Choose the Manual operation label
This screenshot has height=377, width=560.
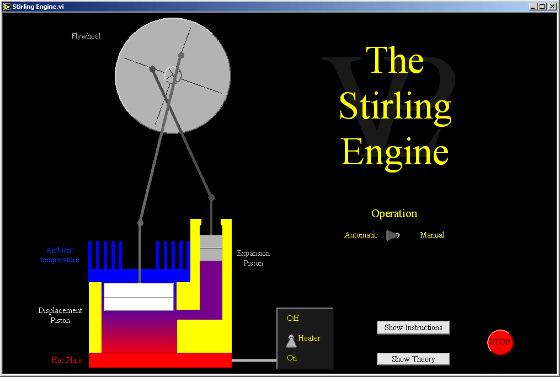pyautogui.click(x=432, y=235)
